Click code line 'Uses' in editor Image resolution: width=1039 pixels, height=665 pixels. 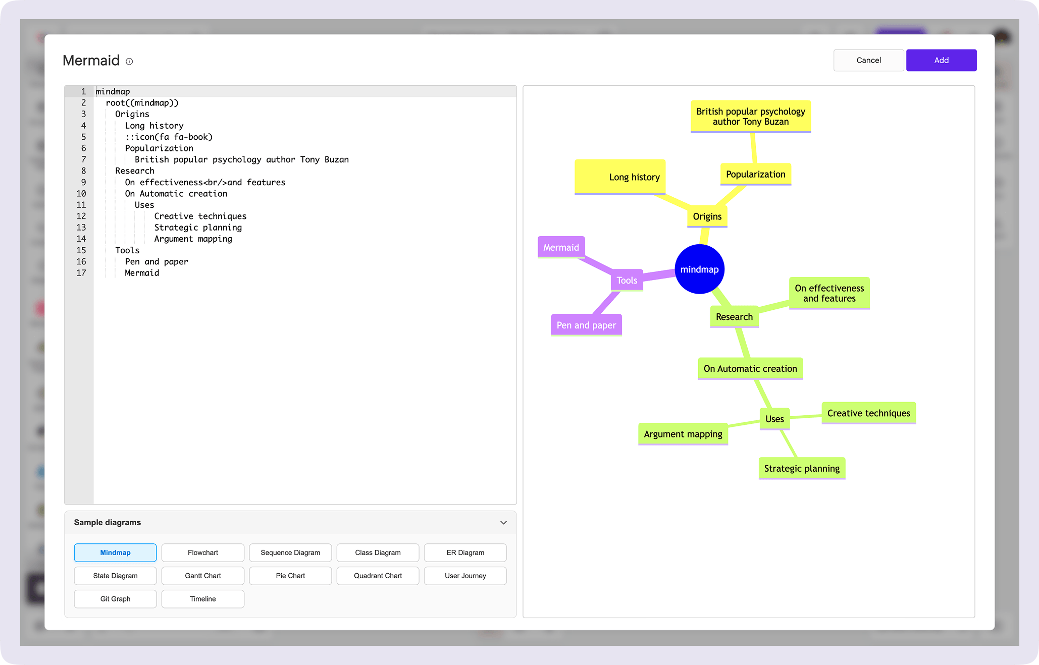point(144,205)
